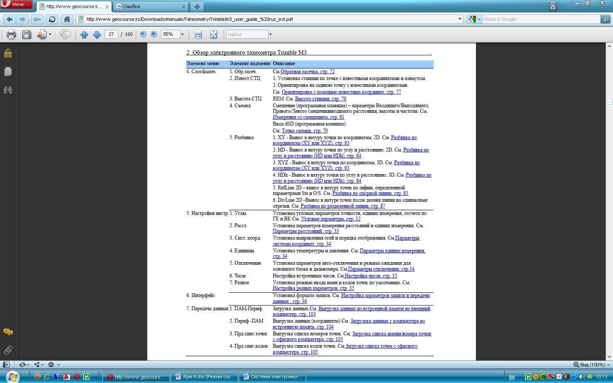The width and height of the screenshot is (613, 383).
Task: Start search with magnifier button
Action: (x=605, y=19)
